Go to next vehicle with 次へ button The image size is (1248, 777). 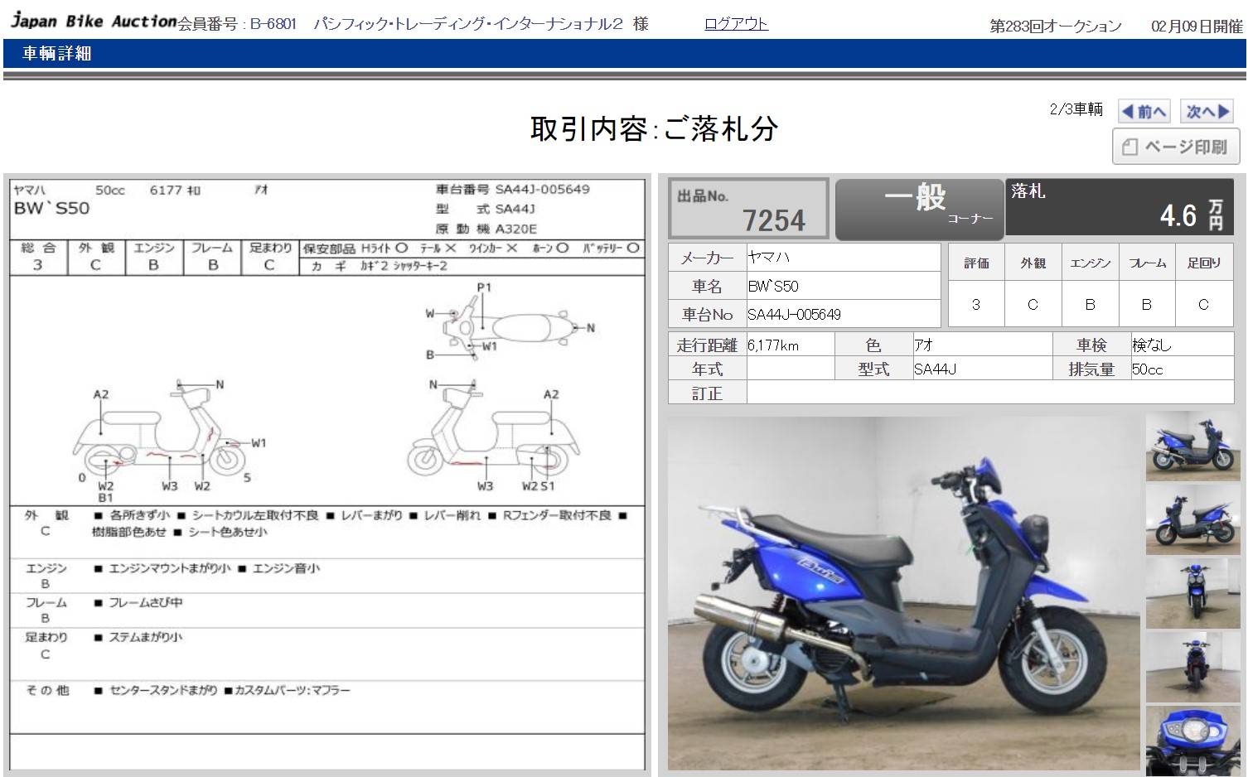point(1208,111)
